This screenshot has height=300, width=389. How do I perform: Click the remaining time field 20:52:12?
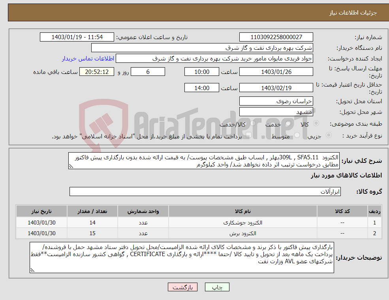(x=97, y=72)
